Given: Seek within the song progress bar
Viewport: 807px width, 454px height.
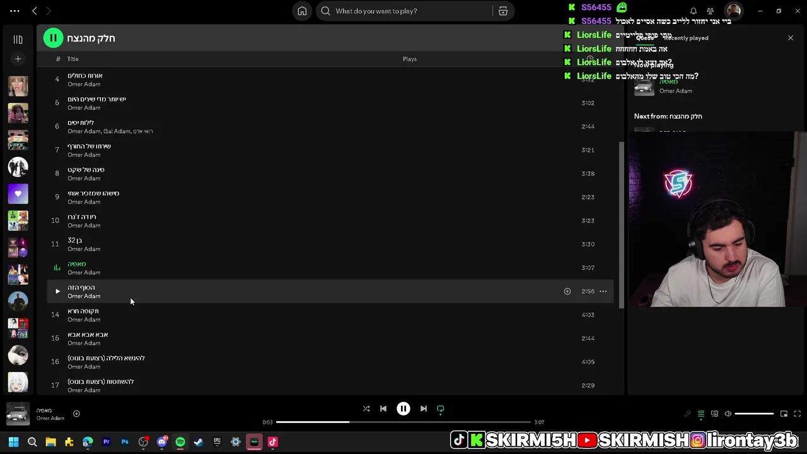Looking at the screenshot, I should (x=403, y=422).
